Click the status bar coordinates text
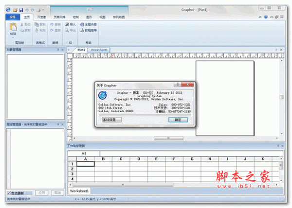This screenshot has height=208, width=292. click(95, 199)
